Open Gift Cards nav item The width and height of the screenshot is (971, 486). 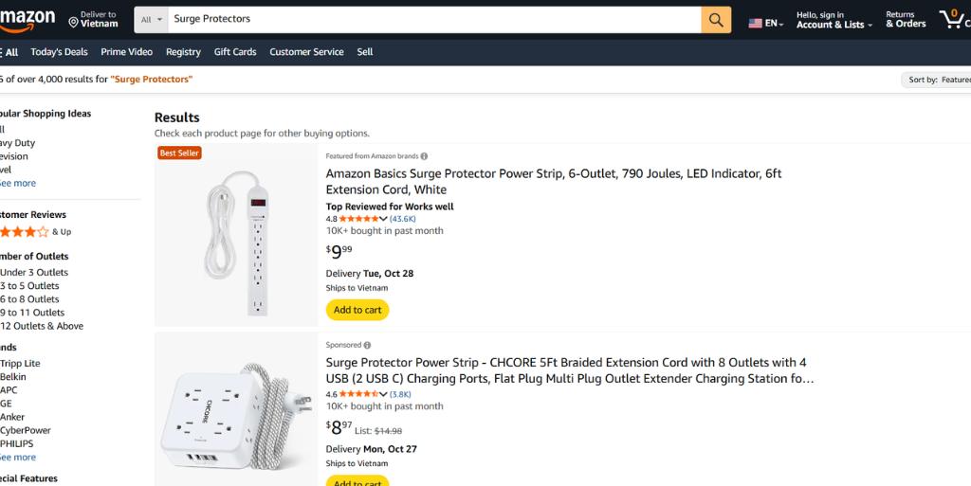click(x=235, y=52)
